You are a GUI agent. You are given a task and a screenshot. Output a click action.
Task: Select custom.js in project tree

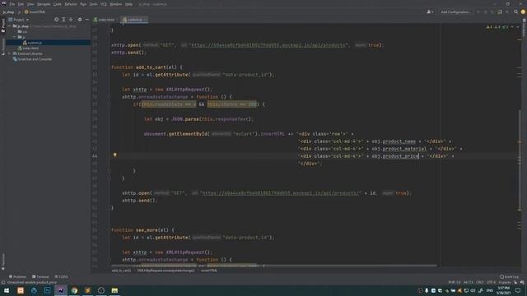pyautogui.click(x=32, y=43)
